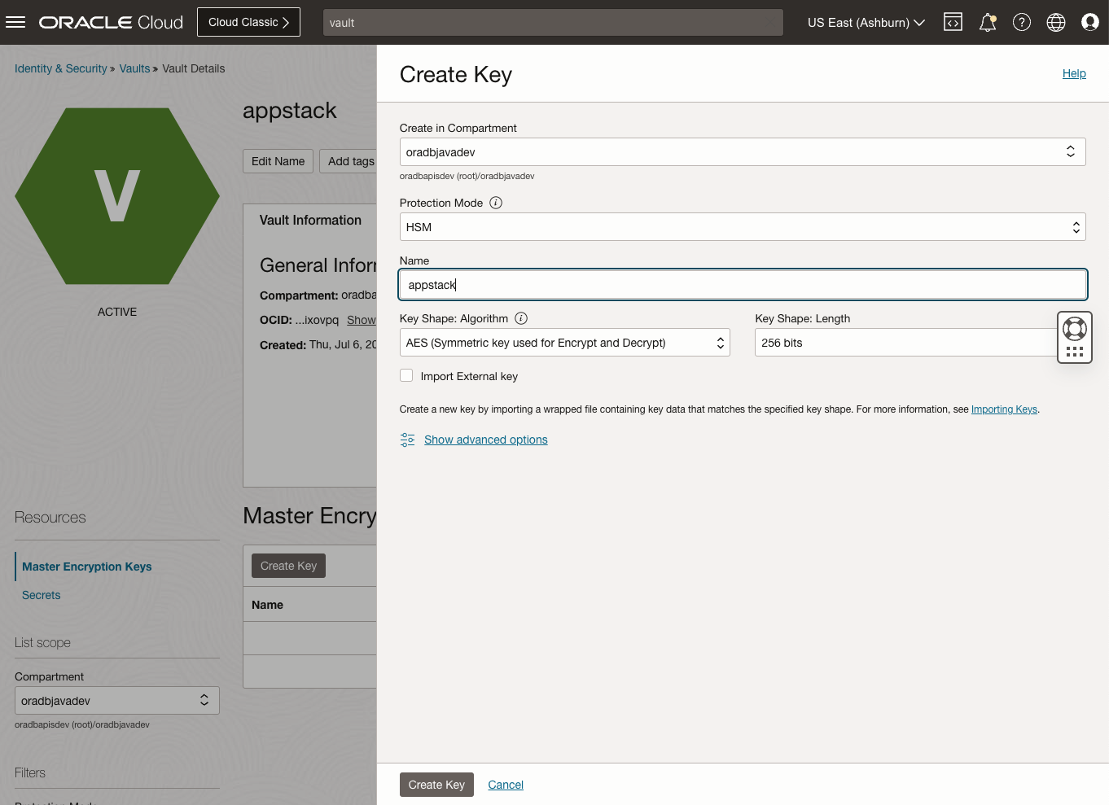The image size is (1109, 805).
Task: Click the Vault Information heading
Action: [310, 220]
